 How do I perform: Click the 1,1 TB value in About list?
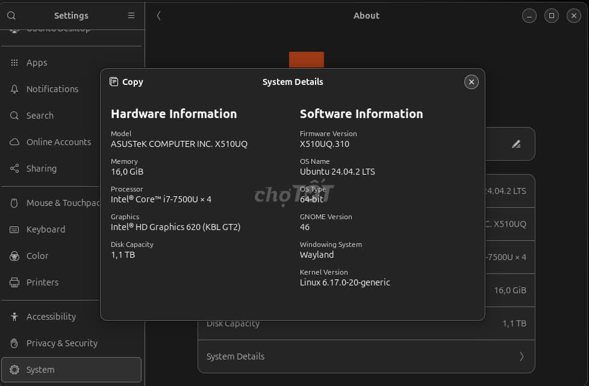[x=514, y=323]
